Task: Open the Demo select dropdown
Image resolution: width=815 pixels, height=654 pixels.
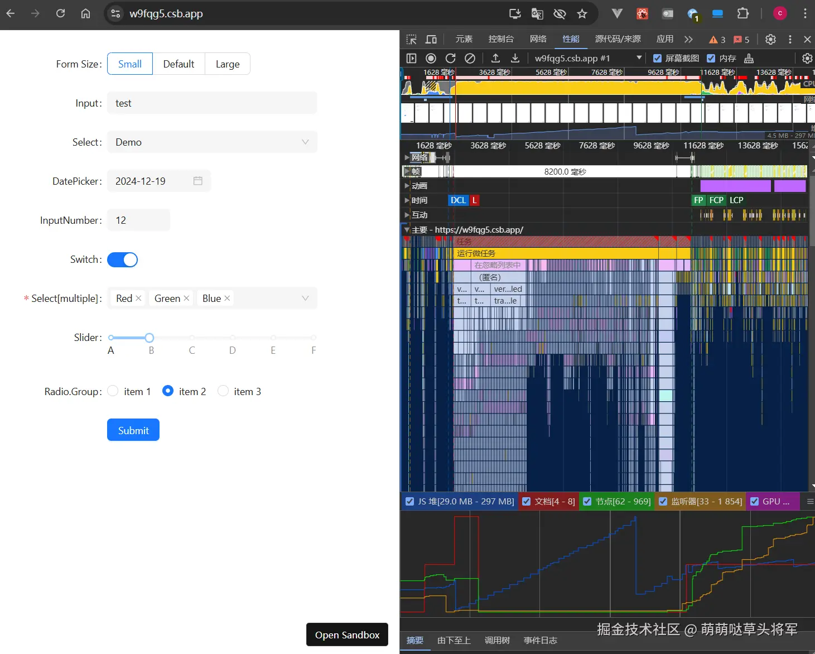Action: [212, 142]
